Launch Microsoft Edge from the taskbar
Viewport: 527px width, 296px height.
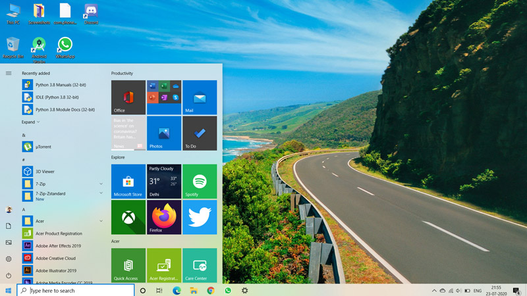click(177, 291)
